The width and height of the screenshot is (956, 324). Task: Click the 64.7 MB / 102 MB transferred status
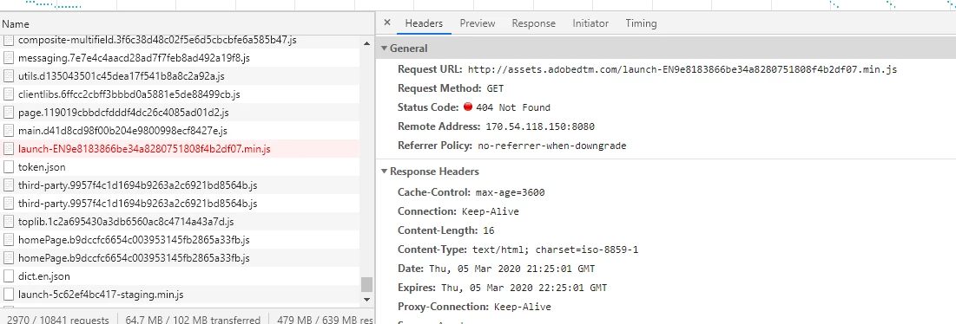[193, 319]
